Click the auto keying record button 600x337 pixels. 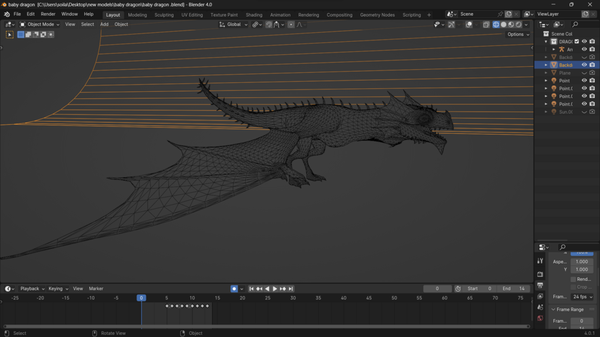click(x=234, y=289)
